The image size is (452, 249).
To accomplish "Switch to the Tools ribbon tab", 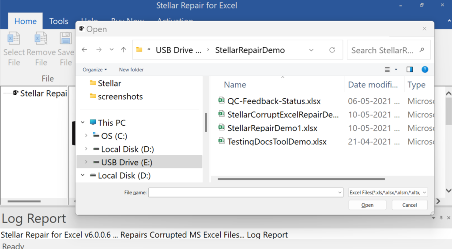I will pos(59,21).
